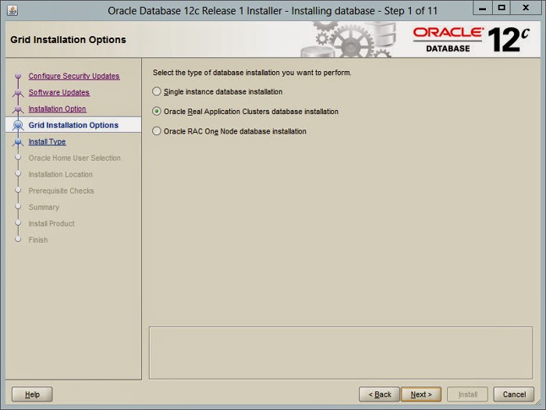Click the Finish step marker
546x410 pixels.
(x=18, y=240)
